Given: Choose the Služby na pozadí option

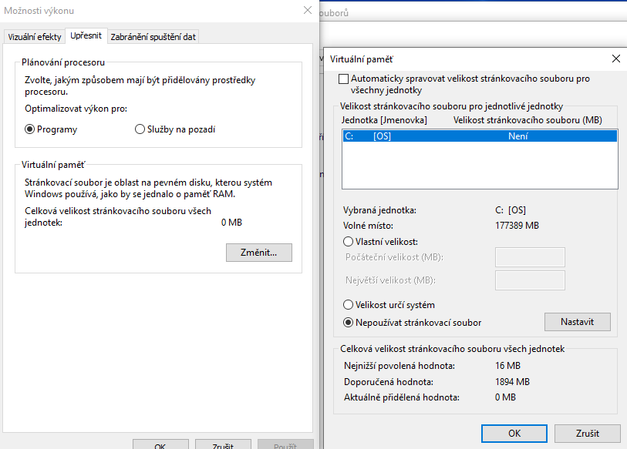Looking at the screenshot, I should (140, 129).
